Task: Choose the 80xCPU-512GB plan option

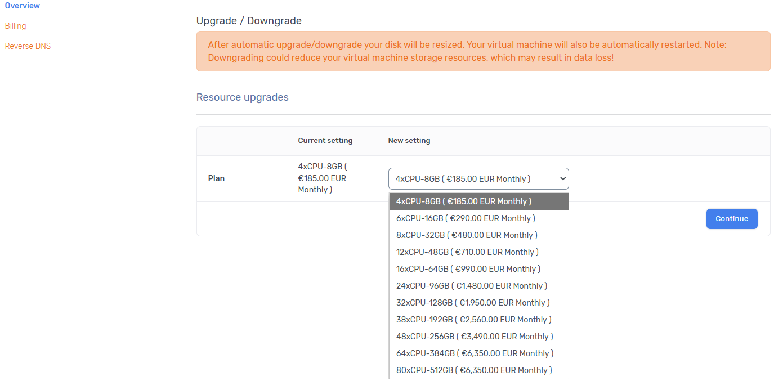Action: [474, 370]
